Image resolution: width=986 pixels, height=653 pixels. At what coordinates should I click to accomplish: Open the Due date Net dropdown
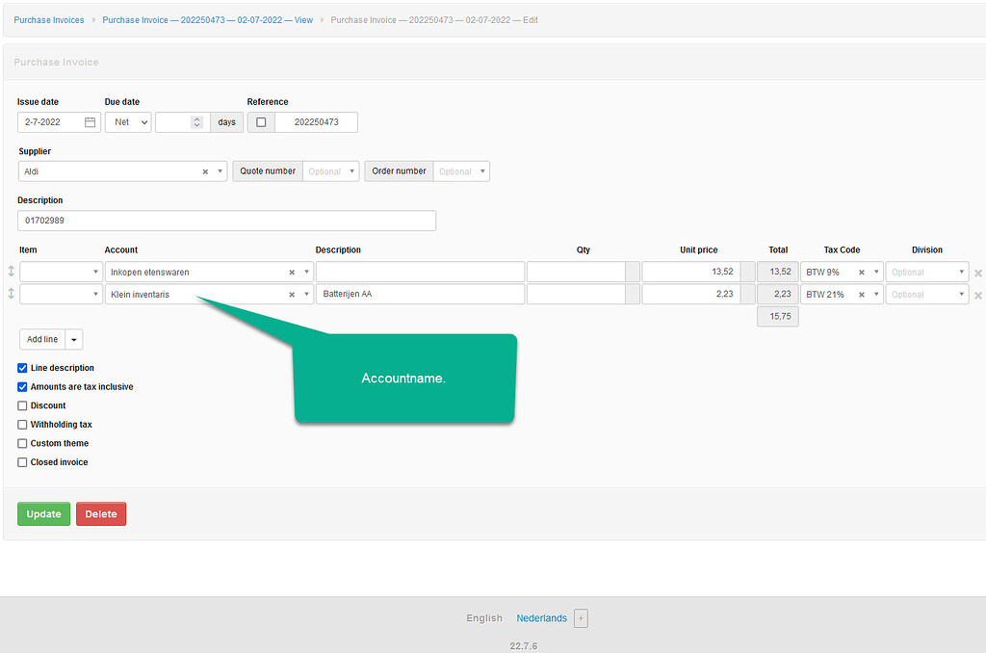coord(128,122)
